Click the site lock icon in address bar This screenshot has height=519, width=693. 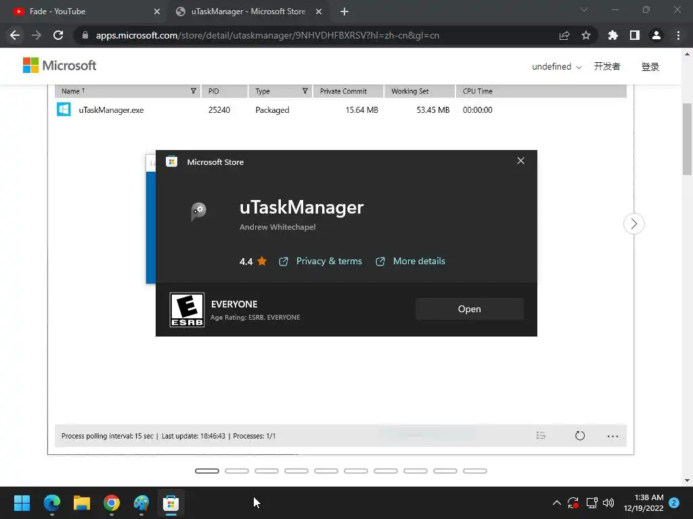pyautogui.click(x=85, y=35)
